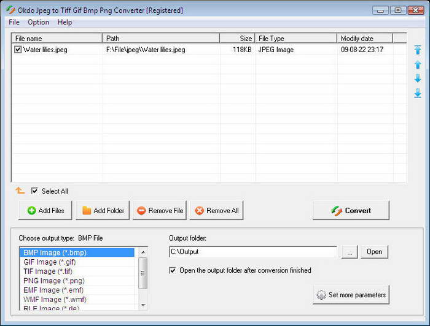
Task: Minimize the Okdo converter window
Action: pyautogui.click(x=381, y=10)
